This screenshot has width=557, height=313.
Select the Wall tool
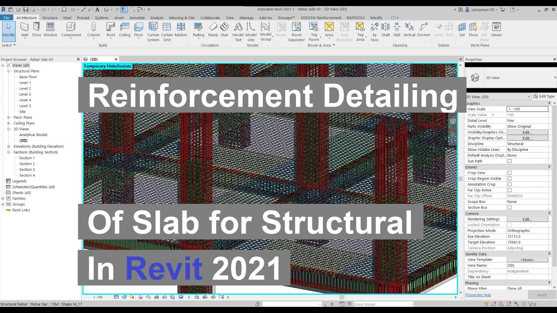pos(24,30)
